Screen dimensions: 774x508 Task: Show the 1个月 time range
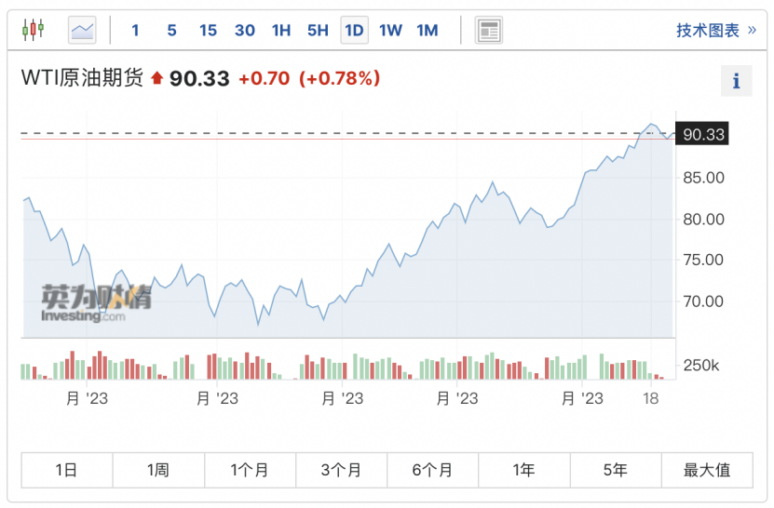(250, 470)
